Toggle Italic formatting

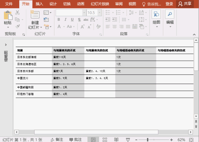66,20
